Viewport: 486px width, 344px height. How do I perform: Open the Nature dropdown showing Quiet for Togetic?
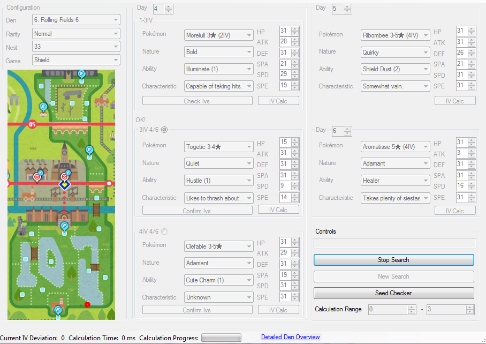point(218,163)
